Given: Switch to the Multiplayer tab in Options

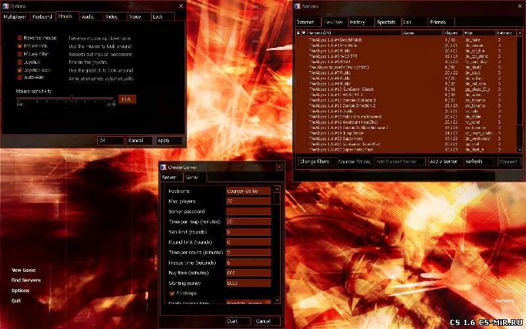Looking at the screenshot, I should pos(15,16).
